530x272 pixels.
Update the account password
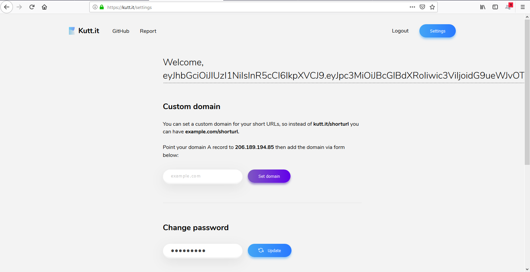tap(269, 250)
